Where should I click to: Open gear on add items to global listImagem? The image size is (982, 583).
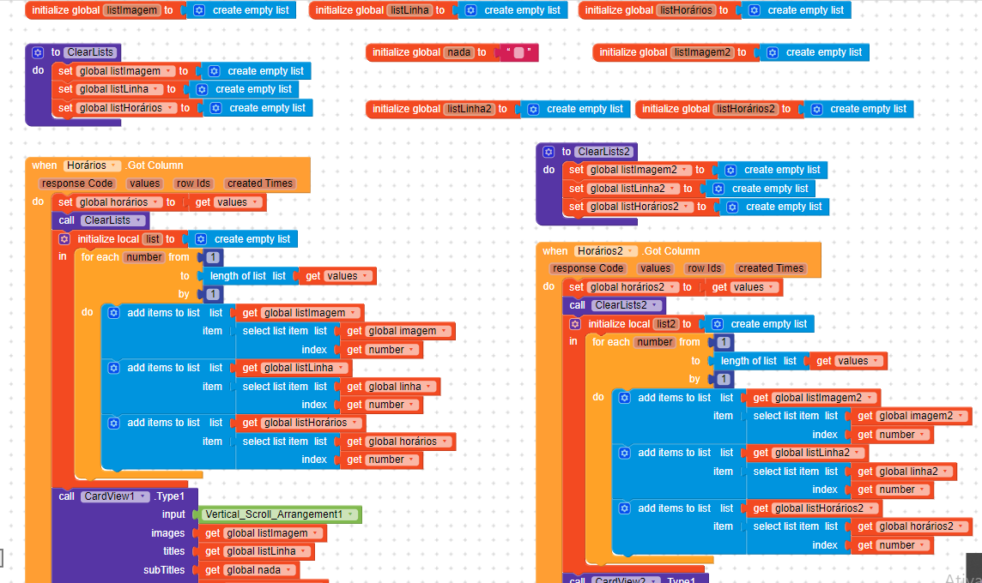point(114,313)
